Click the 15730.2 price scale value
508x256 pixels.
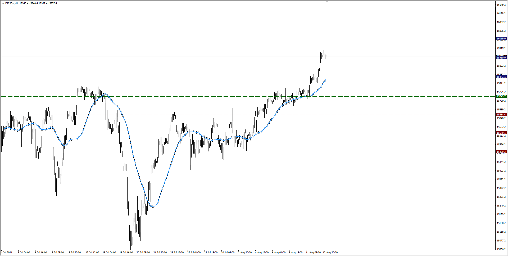click(x=501, y=101)
